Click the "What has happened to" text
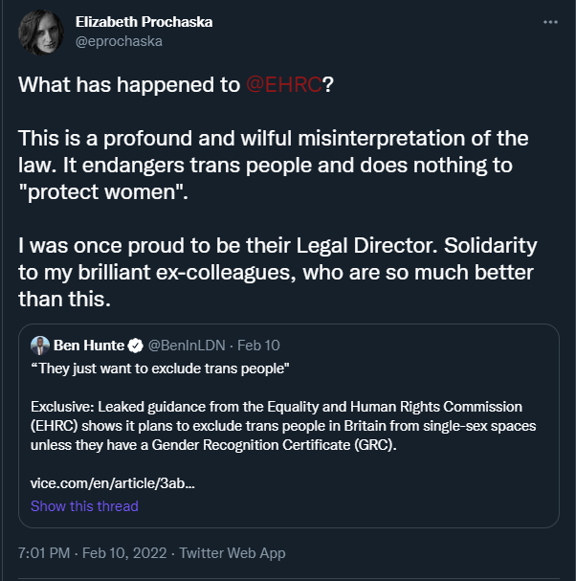576x581 pixels. 129,84
